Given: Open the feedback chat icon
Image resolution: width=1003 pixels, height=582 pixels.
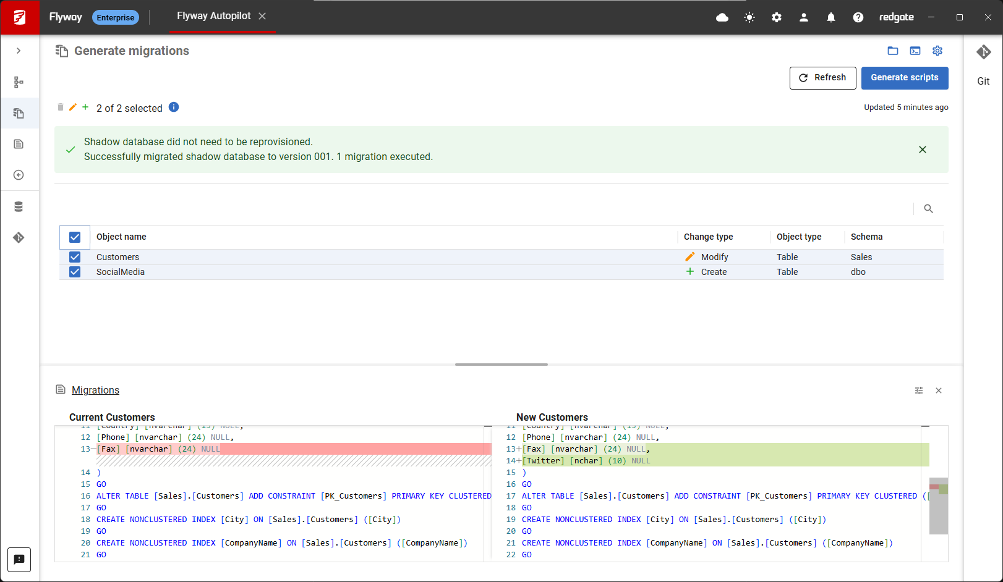Looking at the screenshot, I should click(19, 560).
